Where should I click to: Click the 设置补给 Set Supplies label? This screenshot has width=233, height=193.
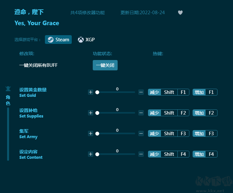pyautogui.click(x=31, y=113)
